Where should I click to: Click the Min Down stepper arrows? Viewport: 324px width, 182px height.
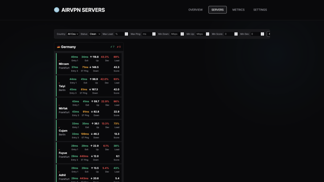(x=182, y=34)
